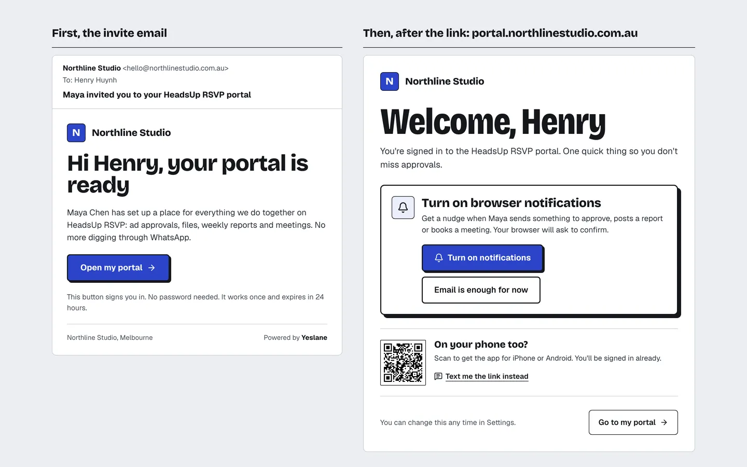
Task: Click the paragraph starting Maya Chen has set up
Action: pyautogui.click(x=196, y=225)
